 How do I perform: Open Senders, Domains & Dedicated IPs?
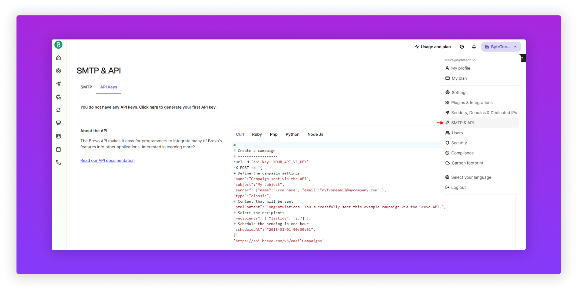(x=484, y=113)
